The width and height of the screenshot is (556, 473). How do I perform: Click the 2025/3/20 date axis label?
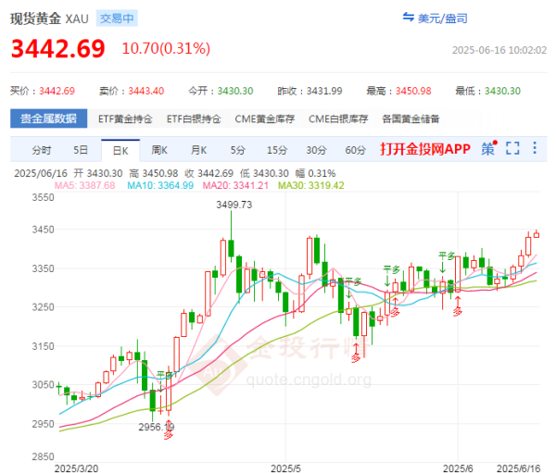click(76, 468)
